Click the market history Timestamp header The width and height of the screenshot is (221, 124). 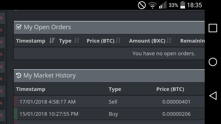click(31, 89)
